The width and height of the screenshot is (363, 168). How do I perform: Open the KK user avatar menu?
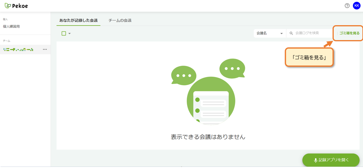point(357,6)
